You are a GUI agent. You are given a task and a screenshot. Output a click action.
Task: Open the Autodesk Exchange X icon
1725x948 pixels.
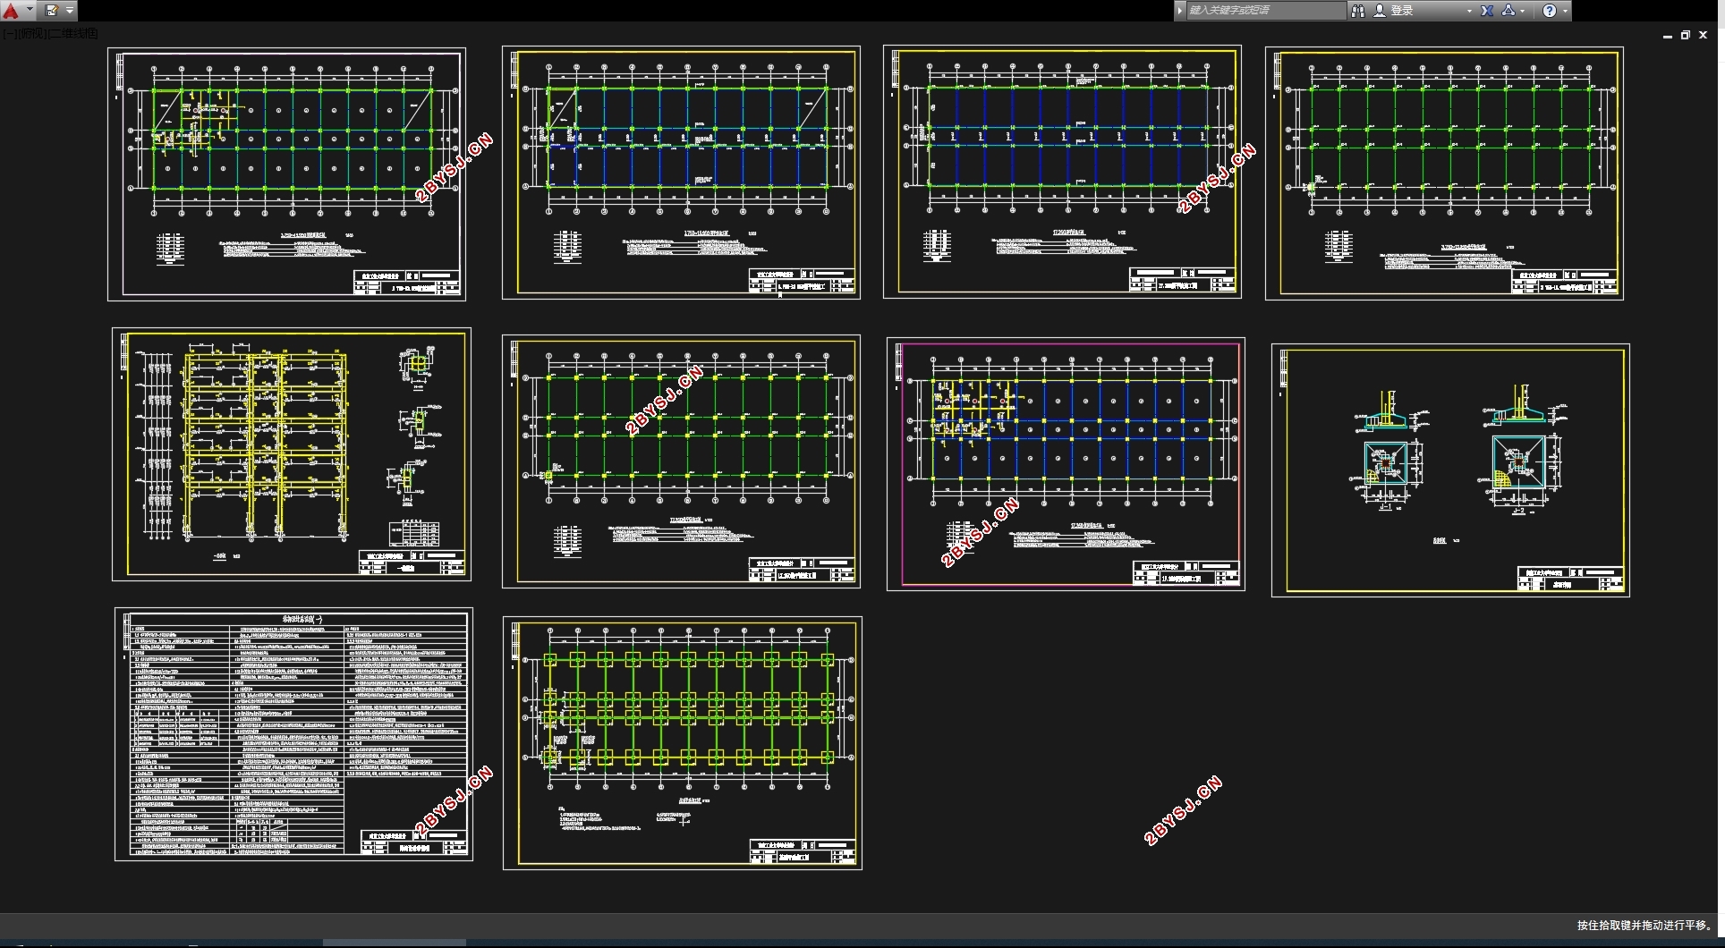pyautogui.click(x=1486, y=11)
